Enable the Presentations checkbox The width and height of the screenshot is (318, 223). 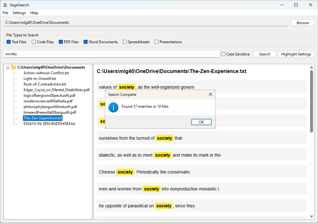(156, 42)
